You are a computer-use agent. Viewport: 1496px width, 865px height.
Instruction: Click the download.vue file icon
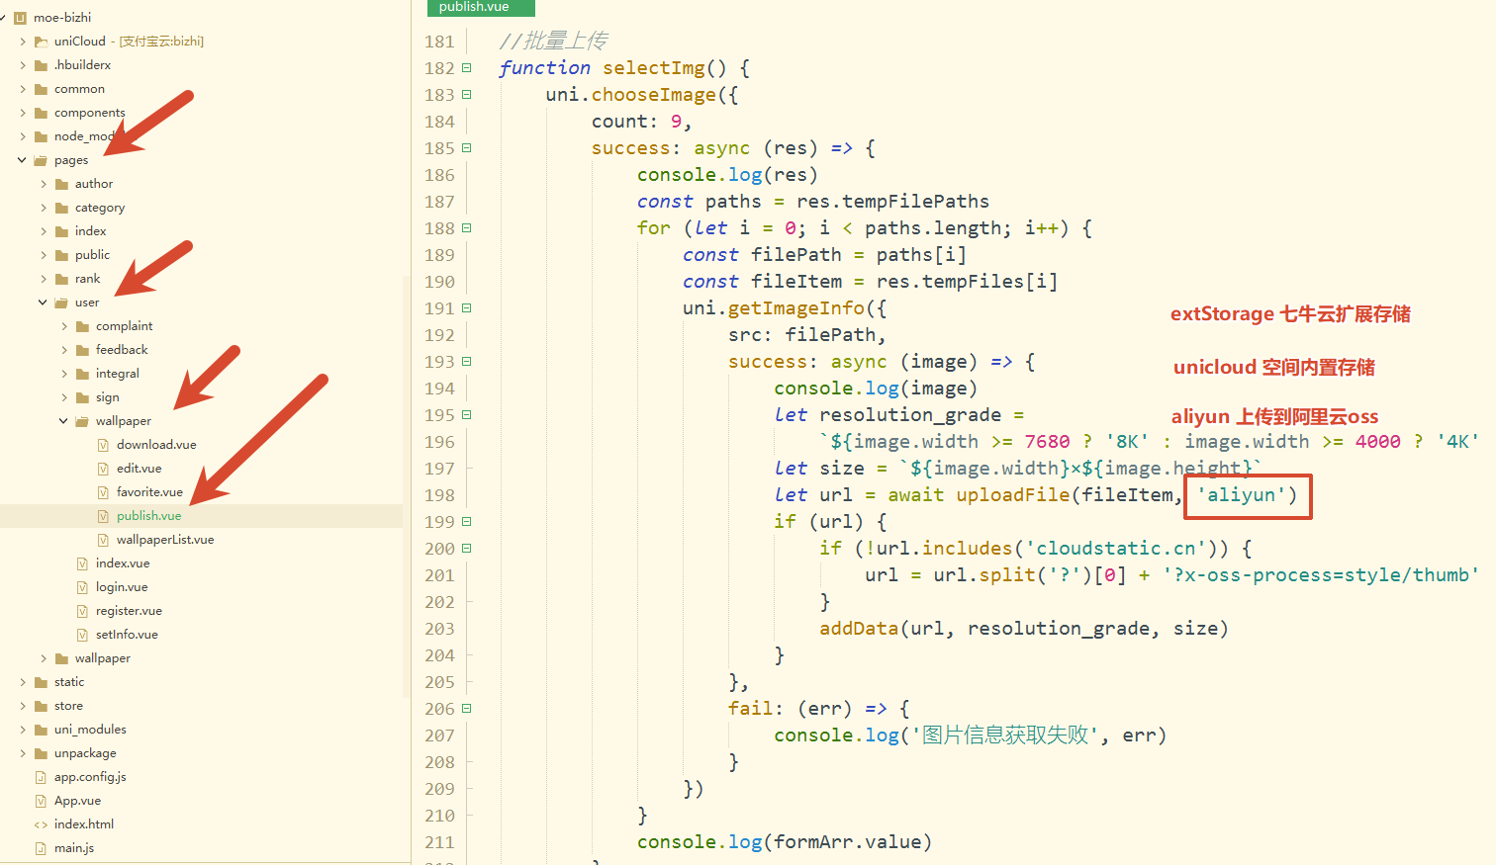tap(104, 445)
